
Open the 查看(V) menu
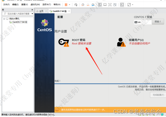pyautogui.click(x=25, y=4)
